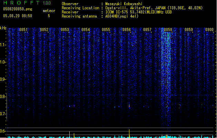This screenshot has height=138, width=217.
Task: Click time marker 0857
Action: coord(147,29)
